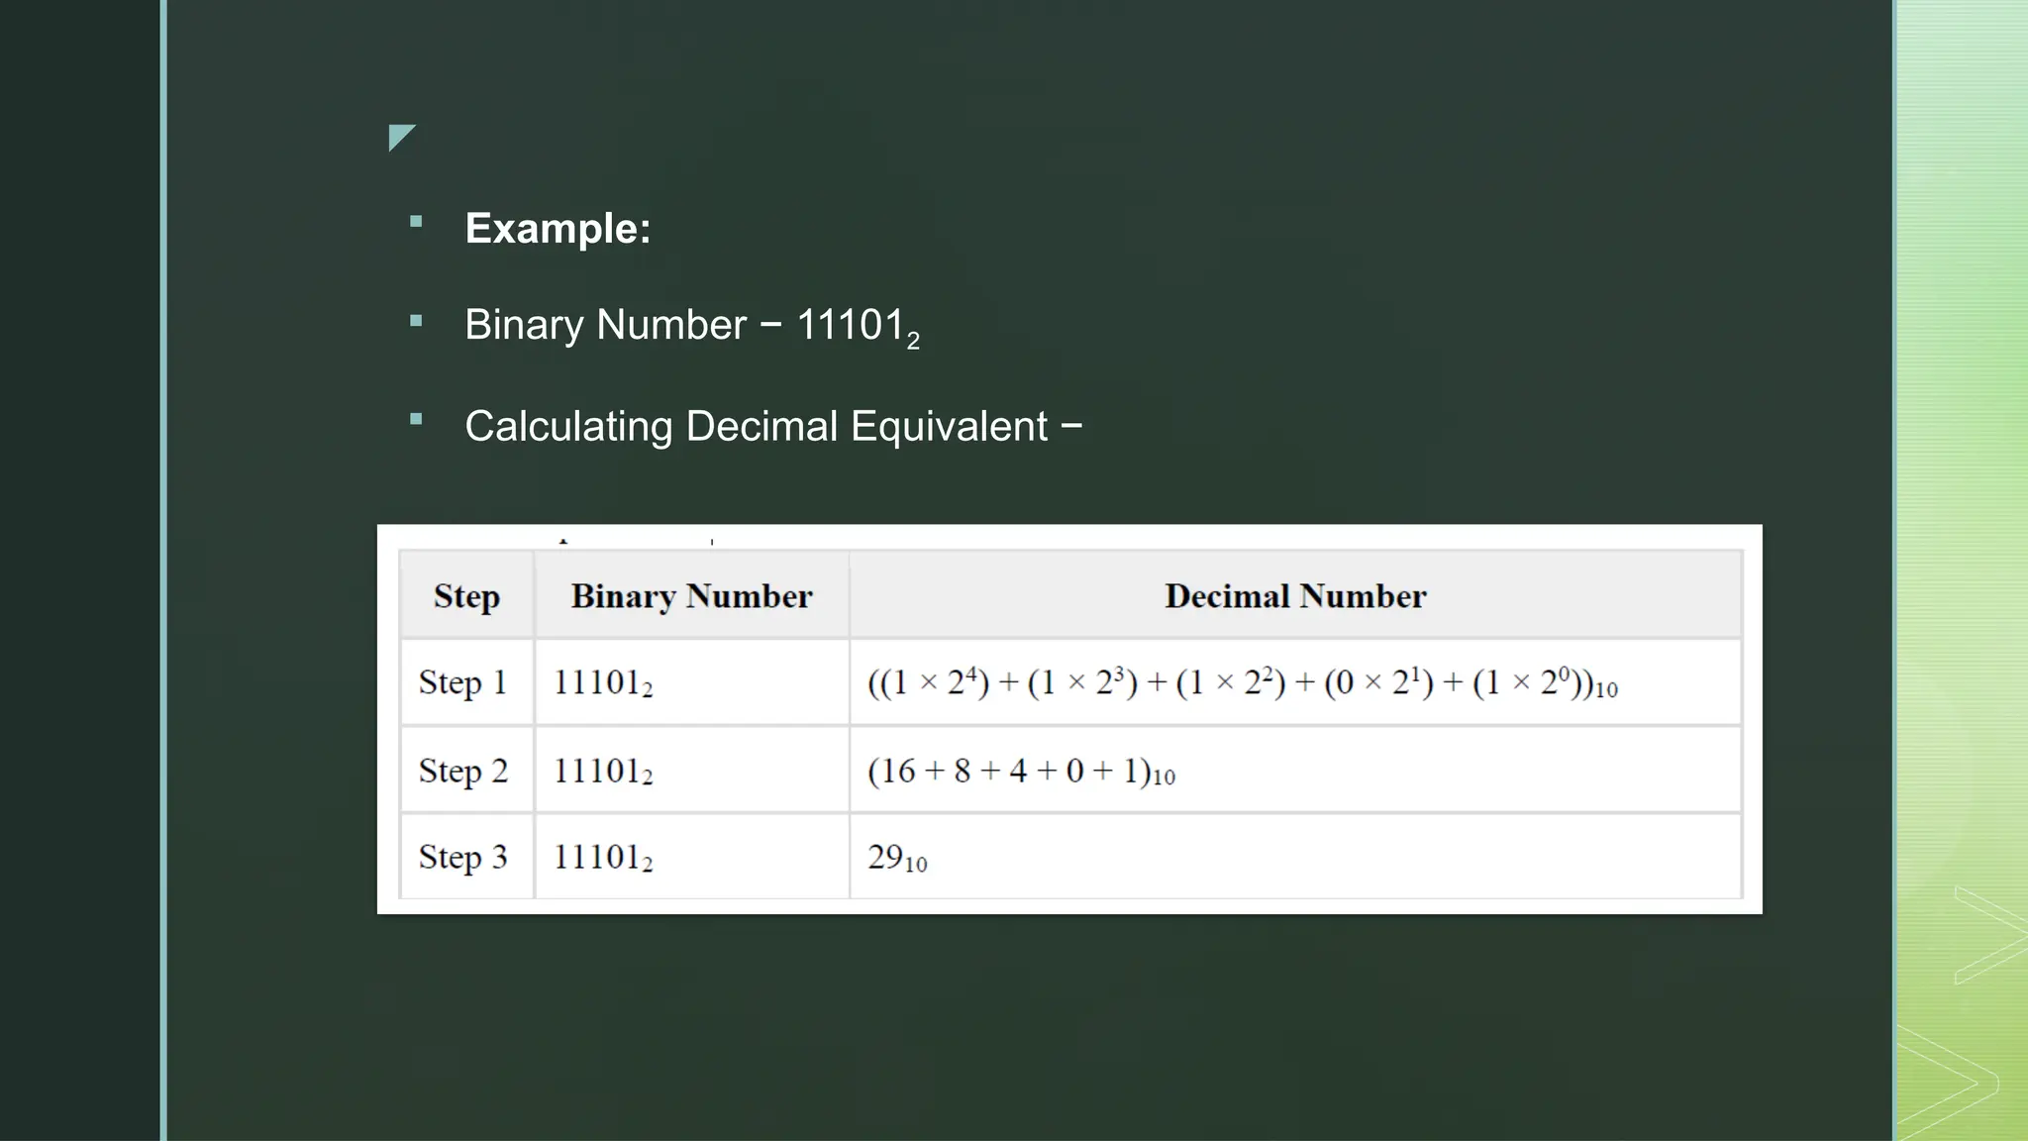
Task: Click the '(16 + 8 + 4 + 0 + 1)' cell
Action: (x=1295, y=770)
